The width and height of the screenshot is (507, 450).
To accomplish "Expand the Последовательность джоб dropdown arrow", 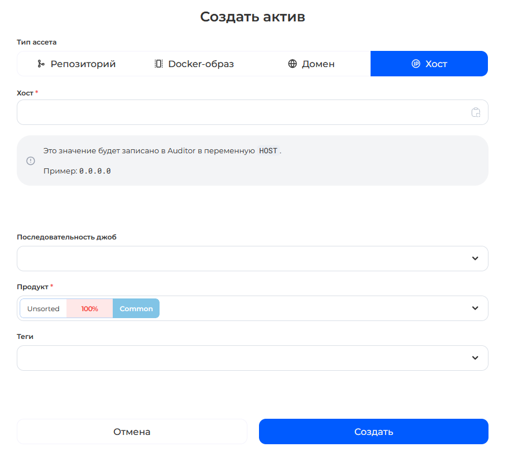I will [475, 259].
